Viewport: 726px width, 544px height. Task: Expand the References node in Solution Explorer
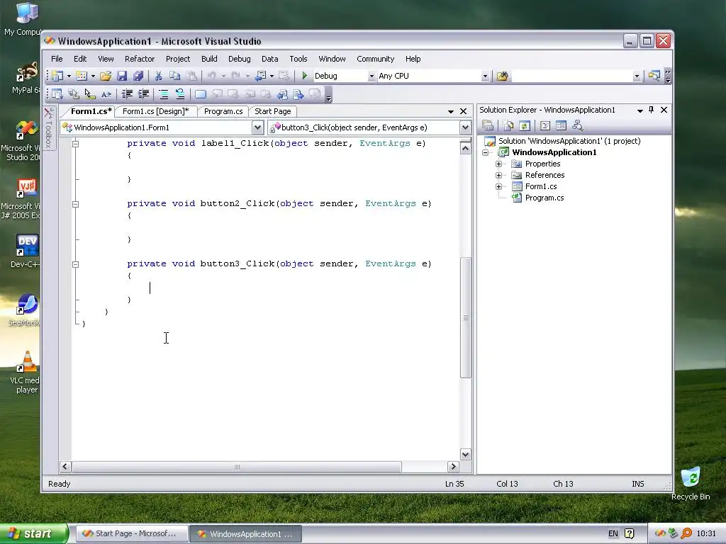pyautogui.click(x=498, y=176)
